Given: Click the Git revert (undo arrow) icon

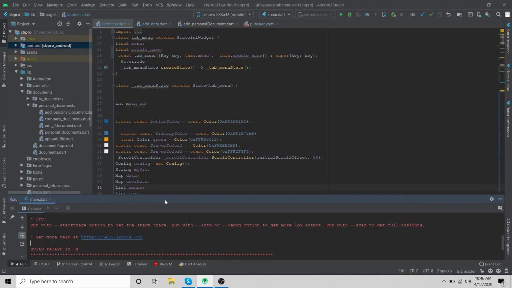Looking at the screenshot, I should coord(448,14).
